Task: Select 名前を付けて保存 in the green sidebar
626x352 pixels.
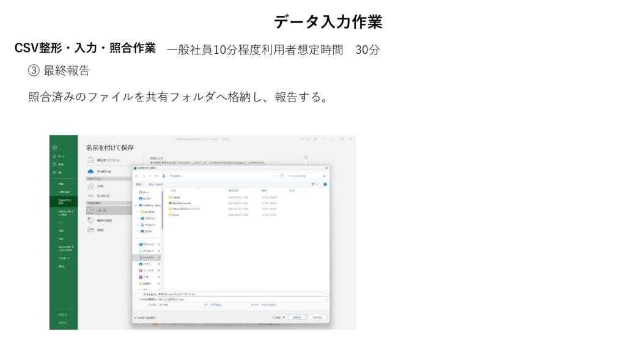Action: coord(64,201)
